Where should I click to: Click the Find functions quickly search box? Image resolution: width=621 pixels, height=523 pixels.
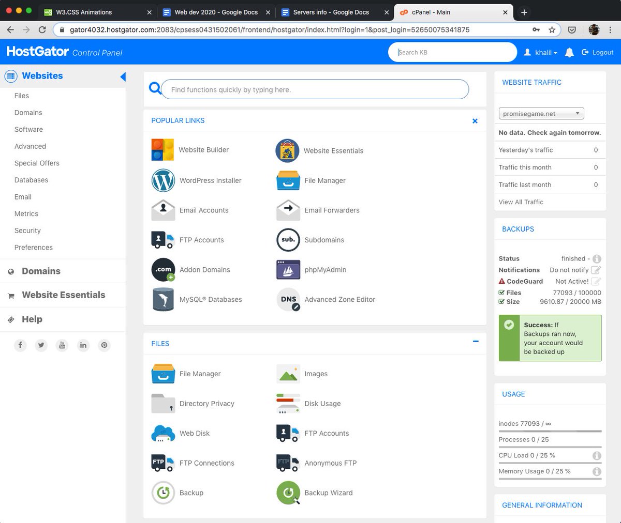pos(315,89)
